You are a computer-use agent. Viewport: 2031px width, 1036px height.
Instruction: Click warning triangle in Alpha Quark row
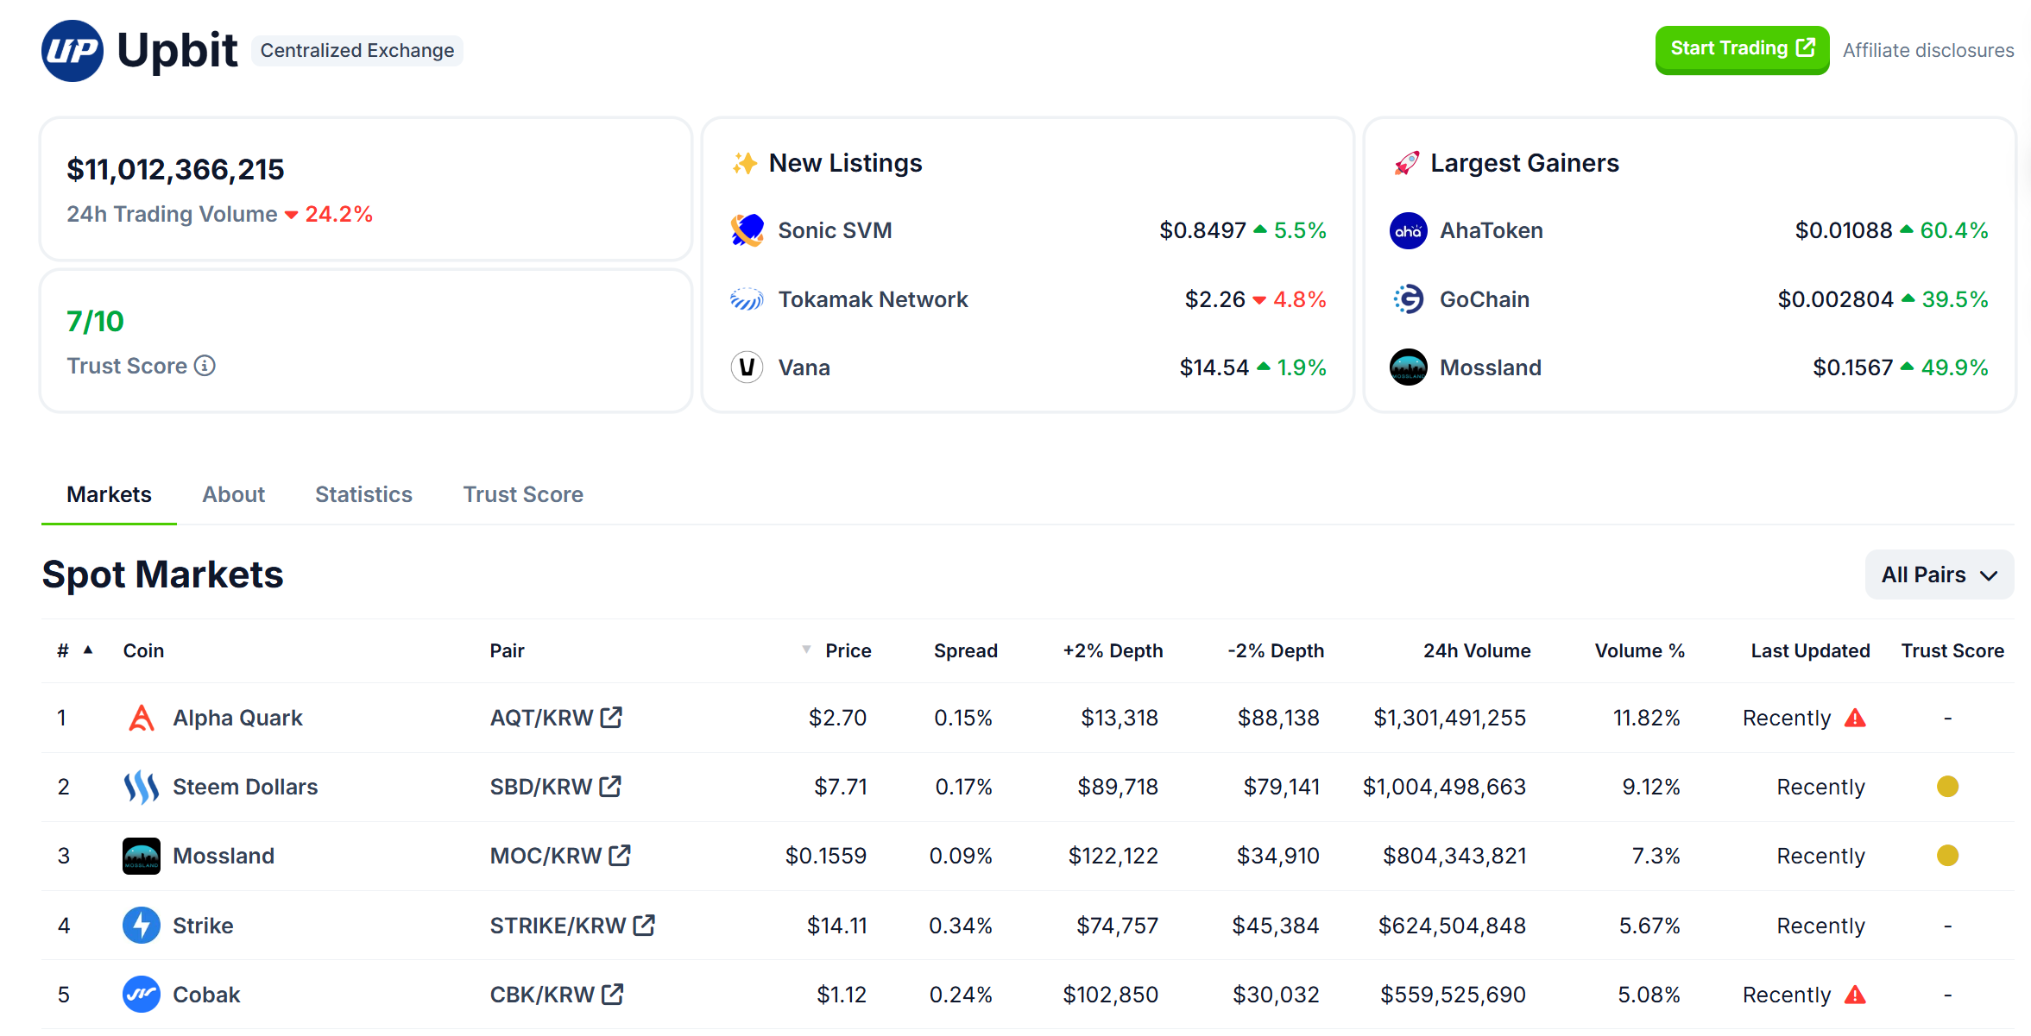point(1855,718)
